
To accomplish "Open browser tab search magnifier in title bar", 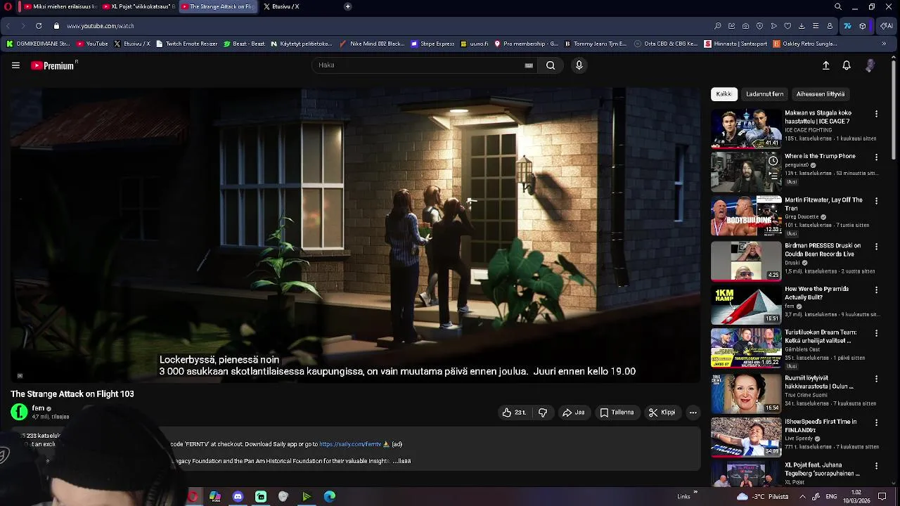I will pos(838,6).
